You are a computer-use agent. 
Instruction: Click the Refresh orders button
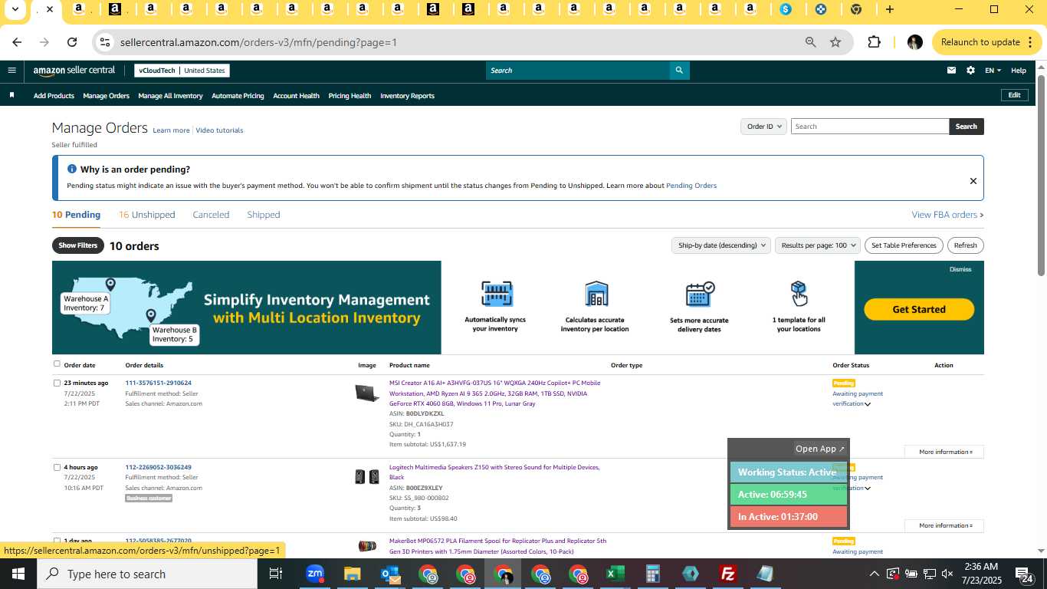tap(966, 245)
